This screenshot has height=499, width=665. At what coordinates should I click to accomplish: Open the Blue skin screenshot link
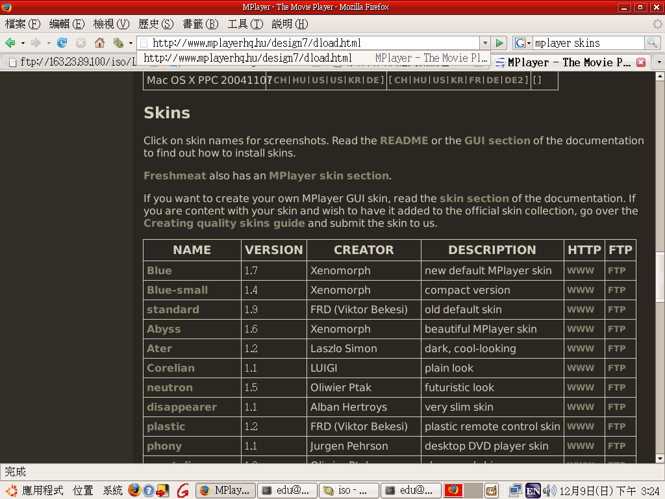pyautogui.click(x=160, y=270)
